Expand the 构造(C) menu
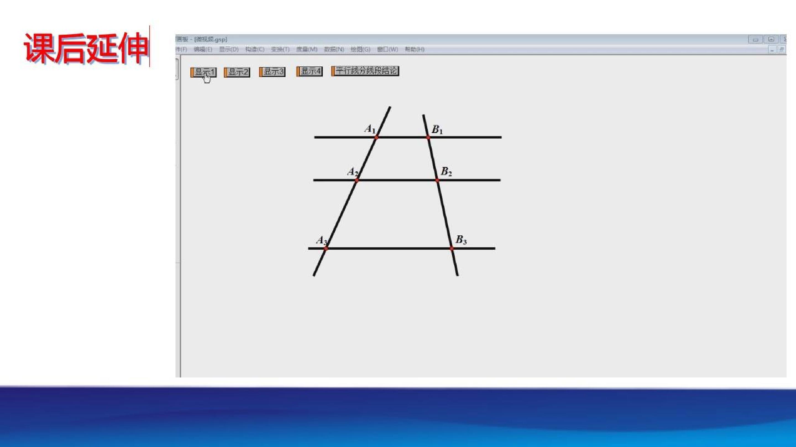This screenshot has height=447, width=796. click(255, 49)
